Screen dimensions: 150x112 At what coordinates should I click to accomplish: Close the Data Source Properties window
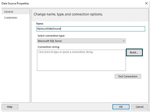[146, 3]
